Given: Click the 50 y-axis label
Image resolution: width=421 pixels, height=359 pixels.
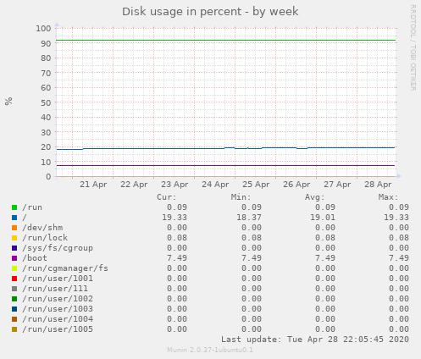Looking at the screenshot, I should (x=46, y=102).
